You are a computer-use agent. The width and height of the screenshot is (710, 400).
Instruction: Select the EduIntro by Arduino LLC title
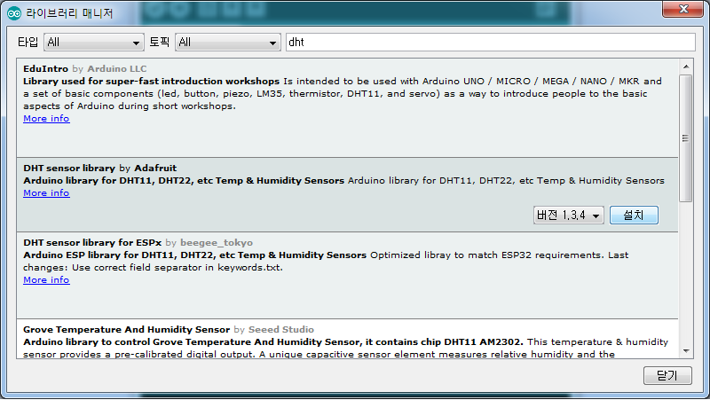[x=84, y=69]
